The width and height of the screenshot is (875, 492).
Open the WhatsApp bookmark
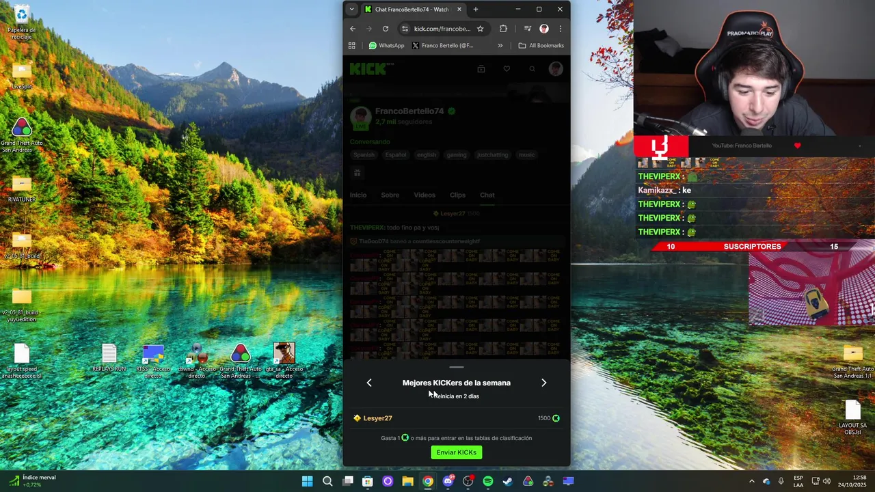pyautogui.click(x=387, y=46)
